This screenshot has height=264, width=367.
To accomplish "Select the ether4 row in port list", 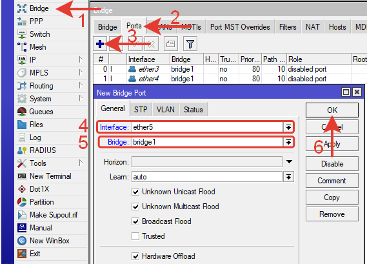I will [x=230, y=79].
